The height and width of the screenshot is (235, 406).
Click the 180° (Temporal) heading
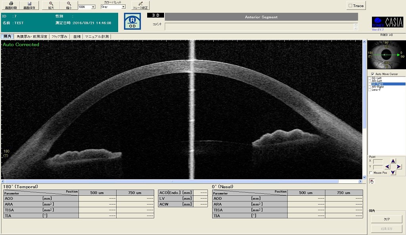[21, 187]
